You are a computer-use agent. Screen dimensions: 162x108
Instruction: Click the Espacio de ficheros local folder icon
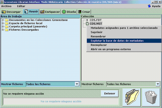click(x=7, y=23)
